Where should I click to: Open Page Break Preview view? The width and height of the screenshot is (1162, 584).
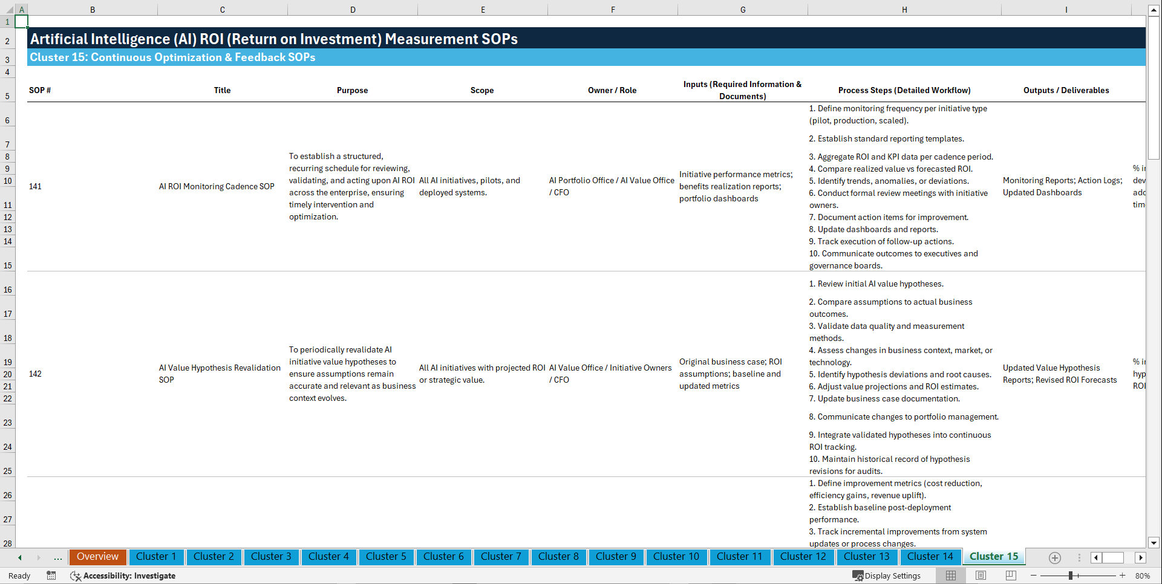click(x=1010, y=576)
